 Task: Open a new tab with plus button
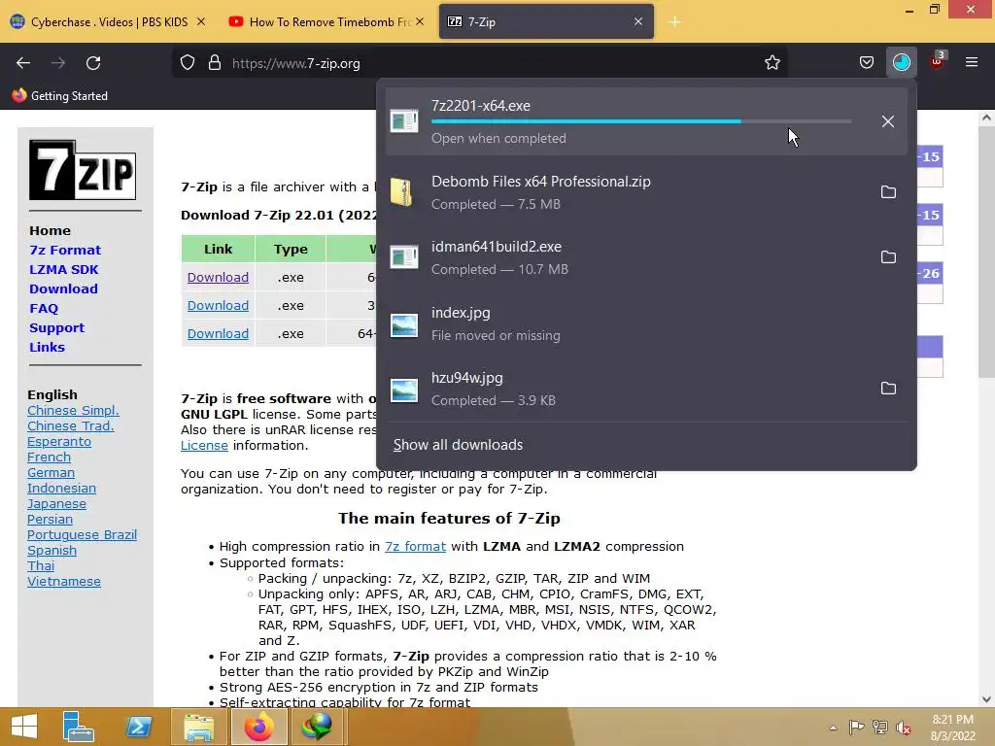point(674,22)
